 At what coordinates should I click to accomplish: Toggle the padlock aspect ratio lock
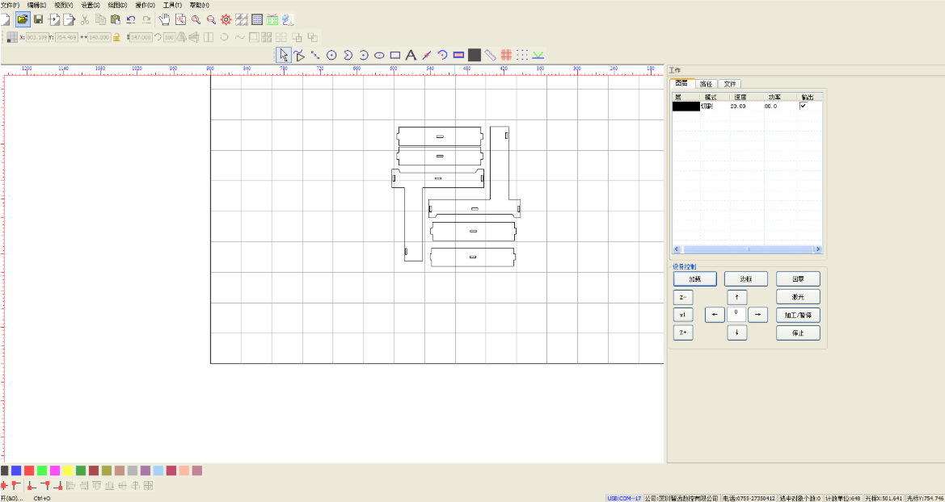pyautogui.click(x=117, y=36)
